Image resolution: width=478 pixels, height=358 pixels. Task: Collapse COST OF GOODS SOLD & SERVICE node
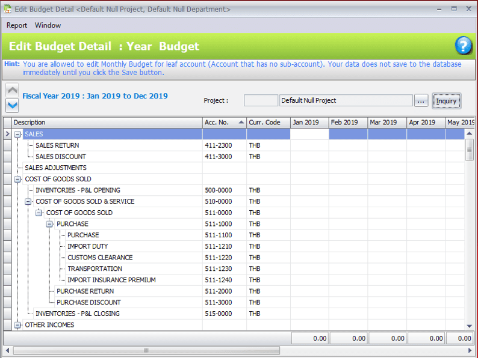click(x=28, y=202)
